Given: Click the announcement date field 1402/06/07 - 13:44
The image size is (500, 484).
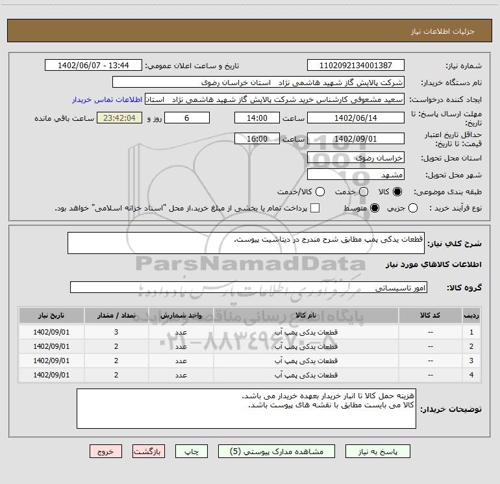Looking at the screenshot, I should pos(94,65).
